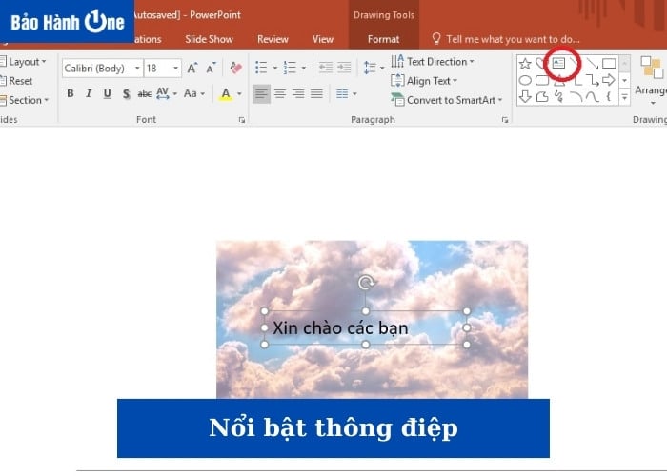Toggle text shadow

[x=126, y=94]
